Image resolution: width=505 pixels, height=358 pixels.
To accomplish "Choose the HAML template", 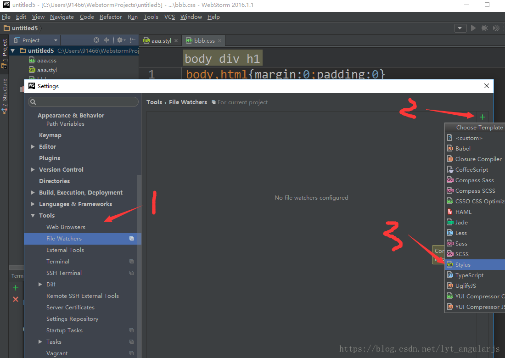I will [475, 212].
